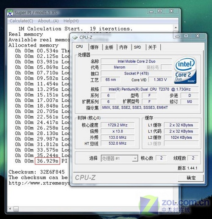The height and width of the screenshot is (219, 212).
Task: Click the 1.363 V Core VID value
Action: [x=160, y=79]
